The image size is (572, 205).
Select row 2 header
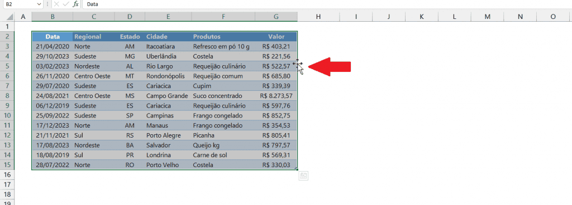(7, 36)
